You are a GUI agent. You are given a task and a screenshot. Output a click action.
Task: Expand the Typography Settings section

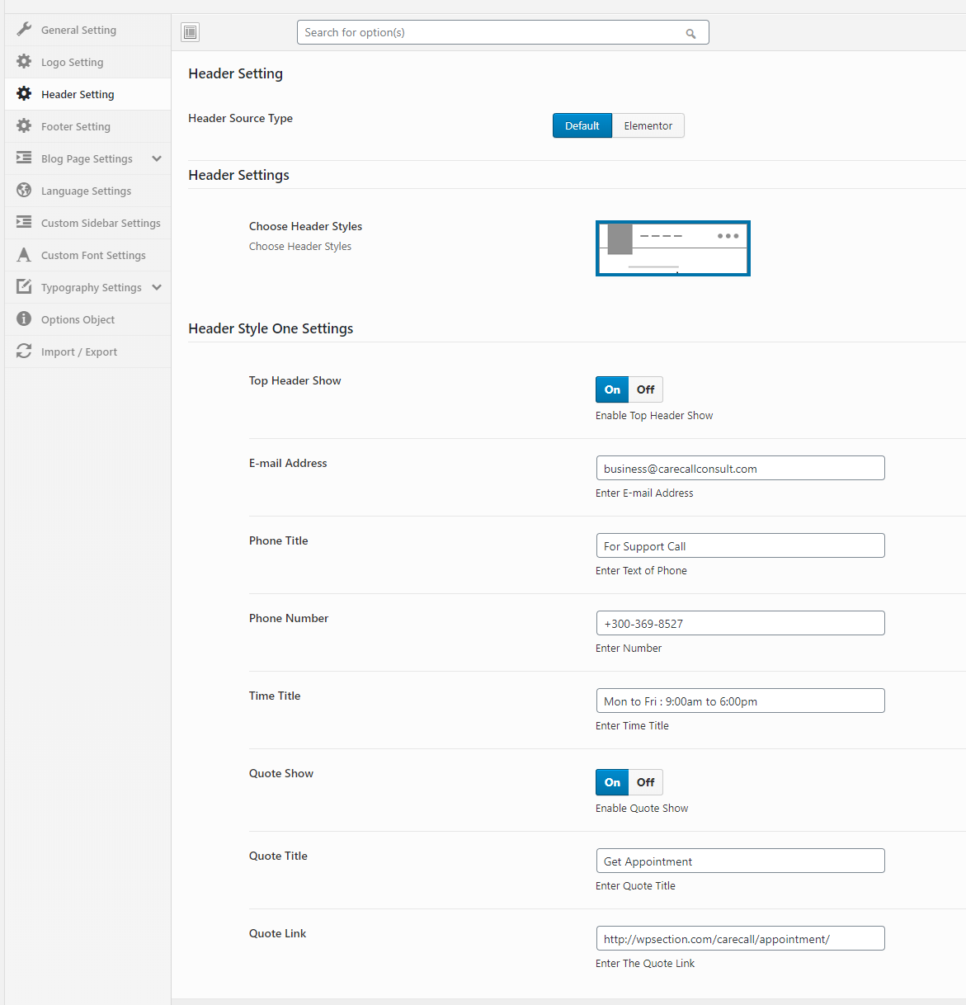point(157,287)
